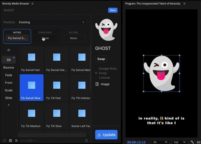Viewport: 201px width, 144px height.
Task: Open Program monitor wrench settings
Action: 192,142
